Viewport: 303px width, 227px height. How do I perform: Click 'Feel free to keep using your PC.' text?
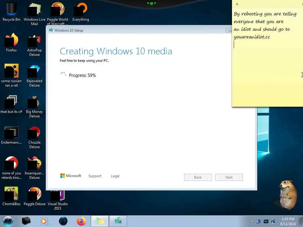coord(84,61)
